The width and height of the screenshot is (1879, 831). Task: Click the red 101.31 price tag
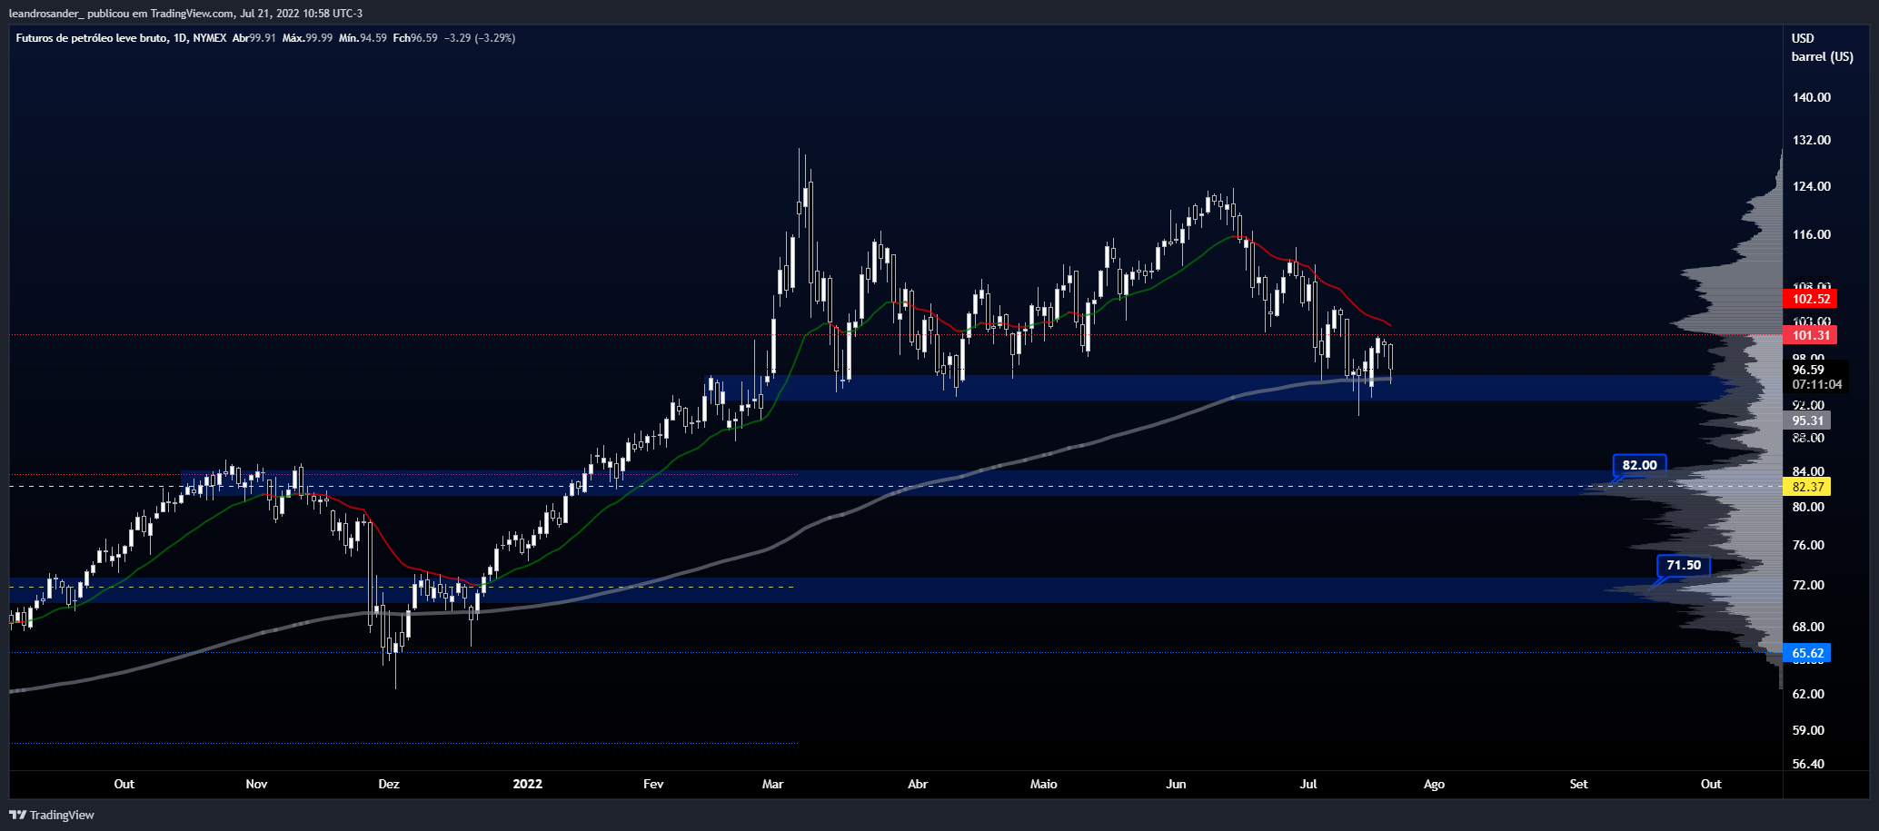(x=1810, y=335)
